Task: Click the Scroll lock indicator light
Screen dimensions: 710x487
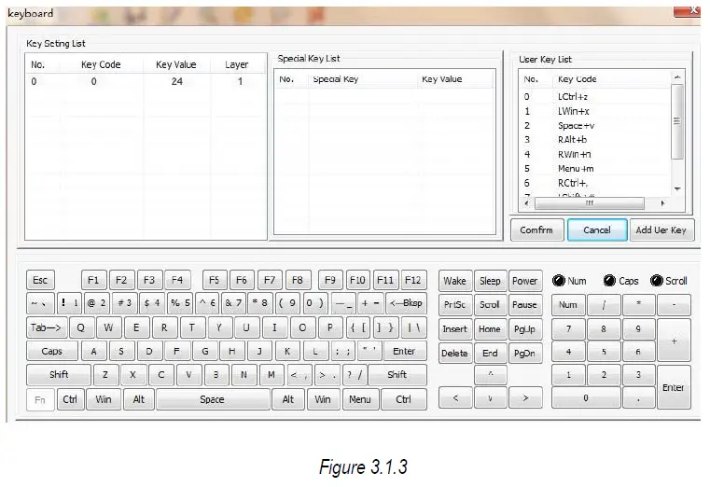Action: (x=656, y=281)
